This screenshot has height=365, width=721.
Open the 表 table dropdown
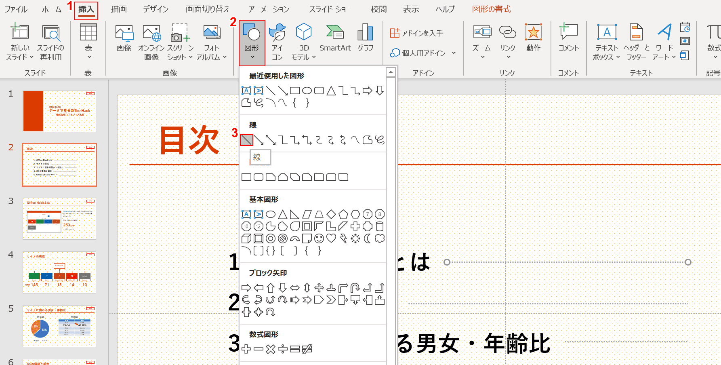[x=88, y=42]
